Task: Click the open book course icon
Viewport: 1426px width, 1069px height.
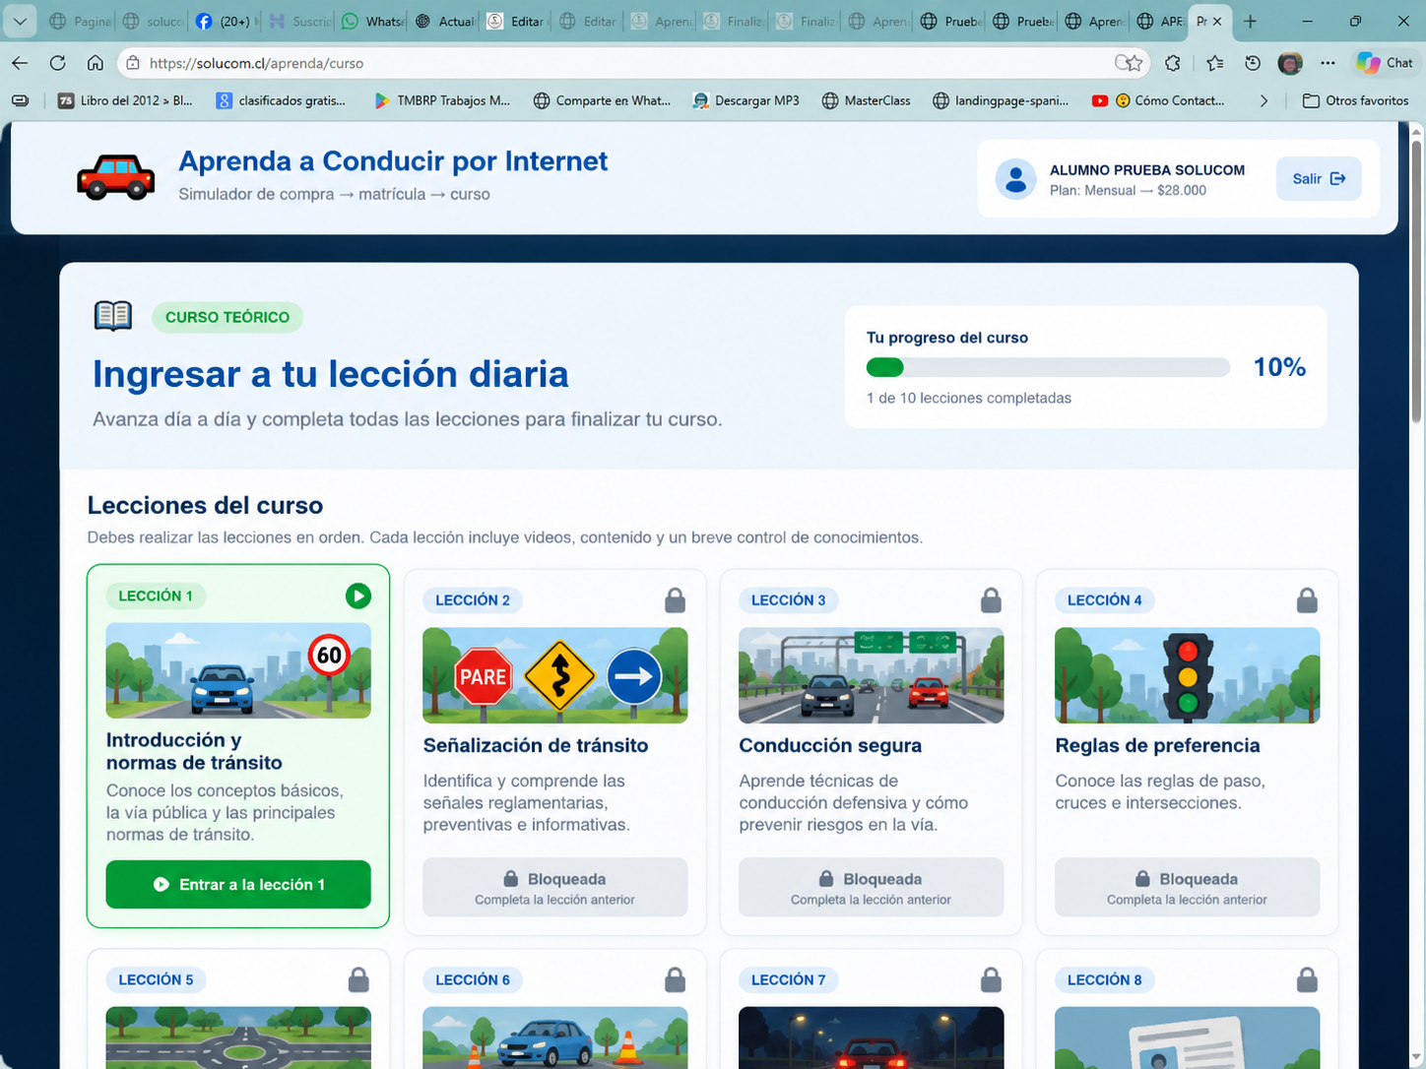Action: click(x=113, y=316)
